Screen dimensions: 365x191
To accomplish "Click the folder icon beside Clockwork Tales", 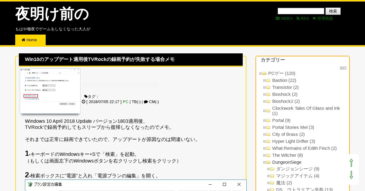I will pyautogui.click(x=268, y=111).
